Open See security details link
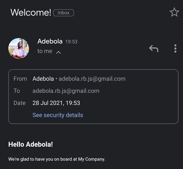 tap(58, 115)
